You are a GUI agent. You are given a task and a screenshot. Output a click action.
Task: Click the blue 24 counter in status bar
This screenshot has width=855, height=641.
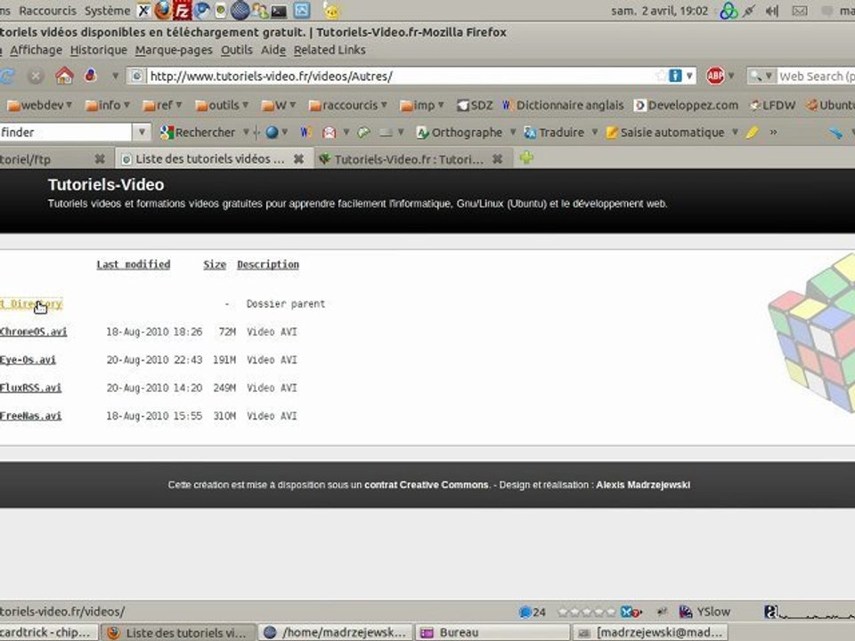(533, 613)
